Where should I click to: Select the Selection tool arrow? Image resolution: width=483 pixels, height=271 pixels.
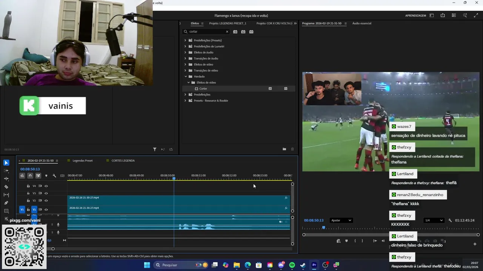(x=6, y=163)
